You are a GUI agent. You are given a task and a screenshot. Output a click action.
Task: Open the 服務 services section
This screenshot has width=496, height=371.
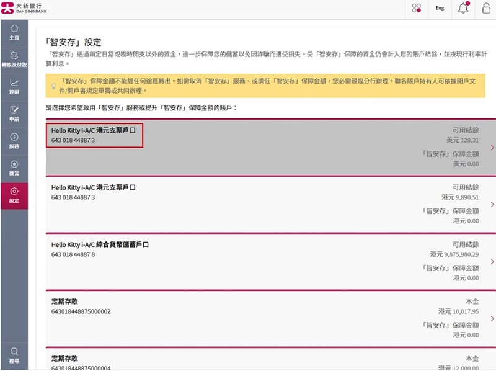click(14, 141)
